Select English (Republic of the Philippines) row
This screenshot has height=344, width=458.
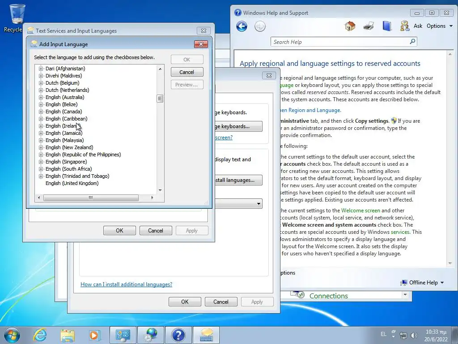[83, 155]
